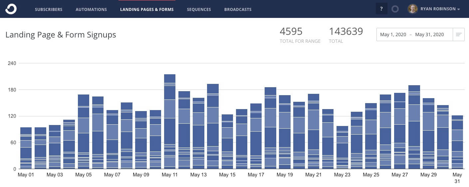Click the 120 y-axis label
Image resolution: width=469 pixels, height=187 pixels.
coord(12,116)
